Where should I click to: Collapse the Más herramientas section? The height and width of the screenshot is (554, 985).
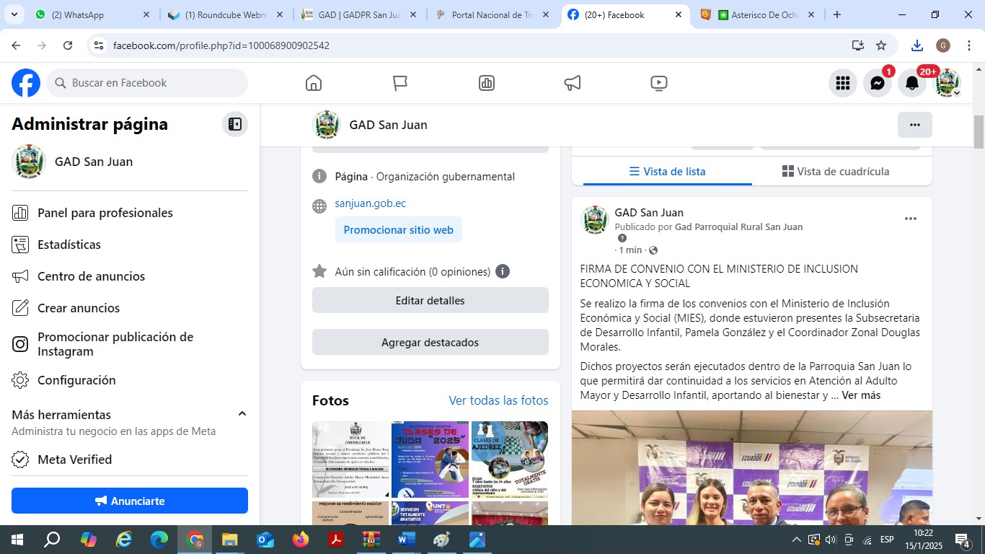click(242, 414)
